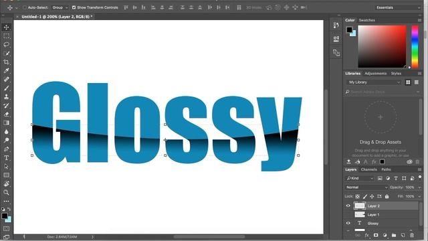Viewport: 428px width, 241px height.
Task: Click the hue spectrum slider bar
Action: pyautogui.click(x=415, y=46)
